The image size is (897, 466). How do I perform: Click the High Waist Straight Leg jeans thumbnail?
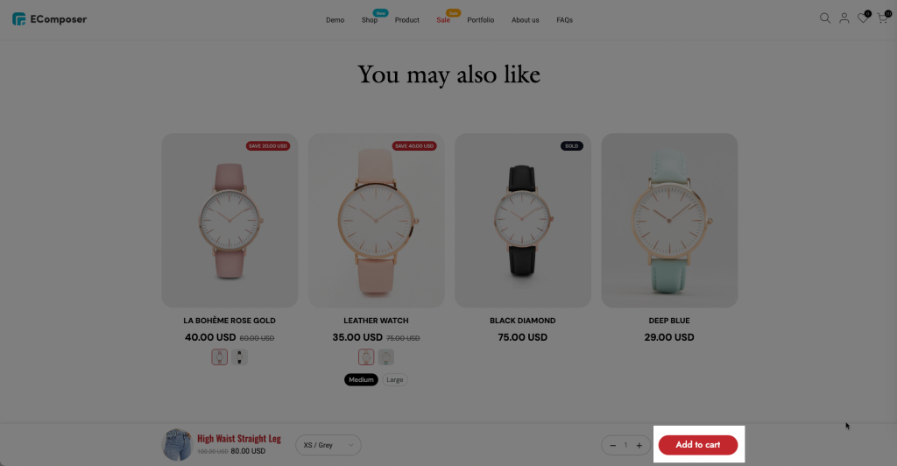(177, 445)
